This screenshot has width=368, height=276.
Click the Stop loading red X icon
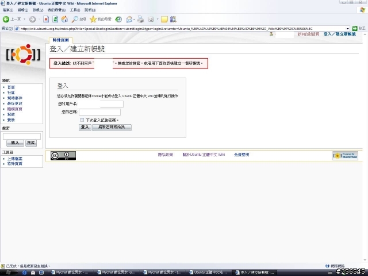pyautogui.click(x=46, y=19)
